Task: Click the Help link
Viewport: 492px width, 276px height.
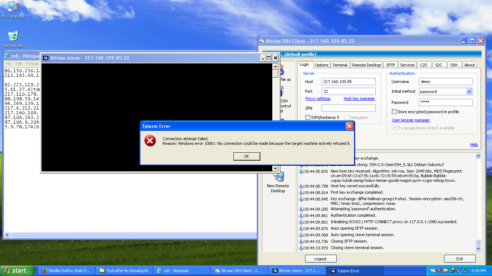Action: coord(474,144)
